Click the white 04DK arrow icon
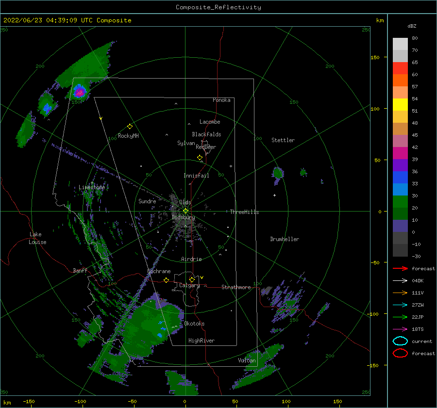437x408 pixels. (x=400, y=281)
